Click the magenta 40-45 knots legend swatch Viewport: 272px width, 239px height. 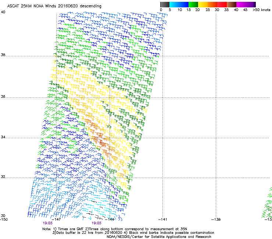coord(241,4)
